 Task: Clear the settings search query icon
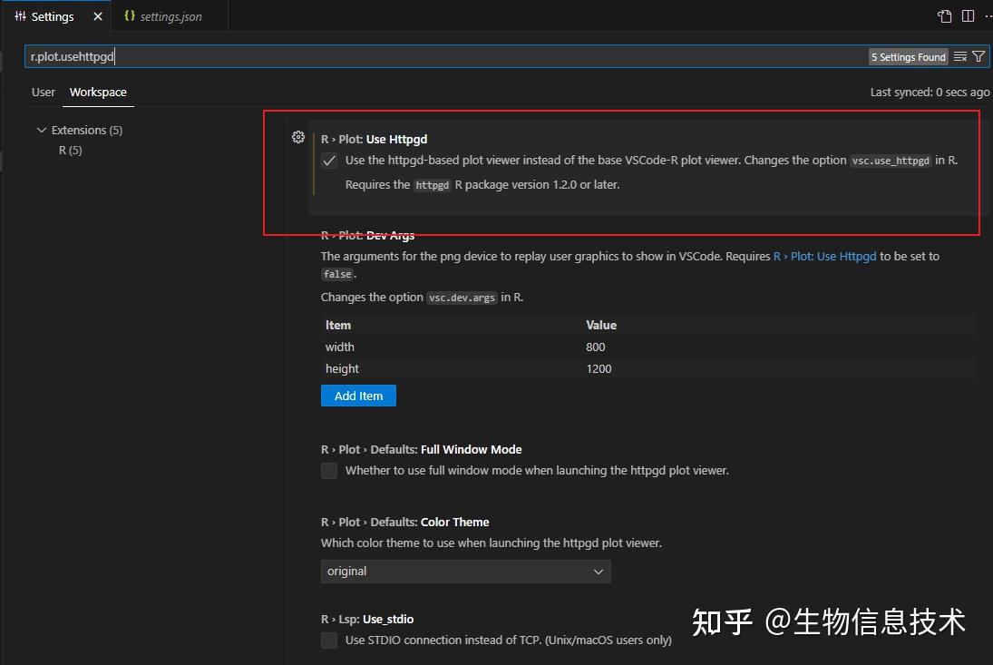(x=959, y=56)
